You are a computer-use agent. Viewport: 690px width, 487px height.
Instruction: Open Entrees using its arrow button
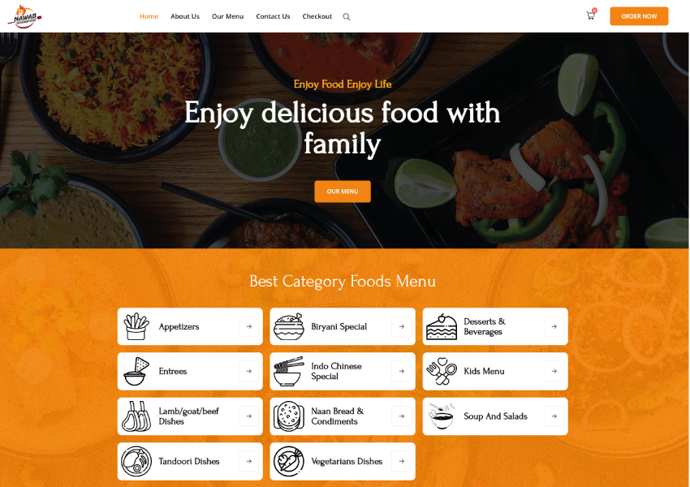(249, 371)
